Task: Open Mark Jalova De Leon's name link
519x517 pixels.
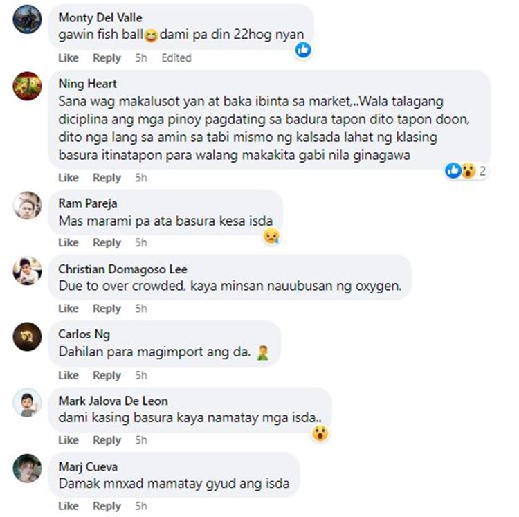Action: pyautogui.click(x=113, y=401)
